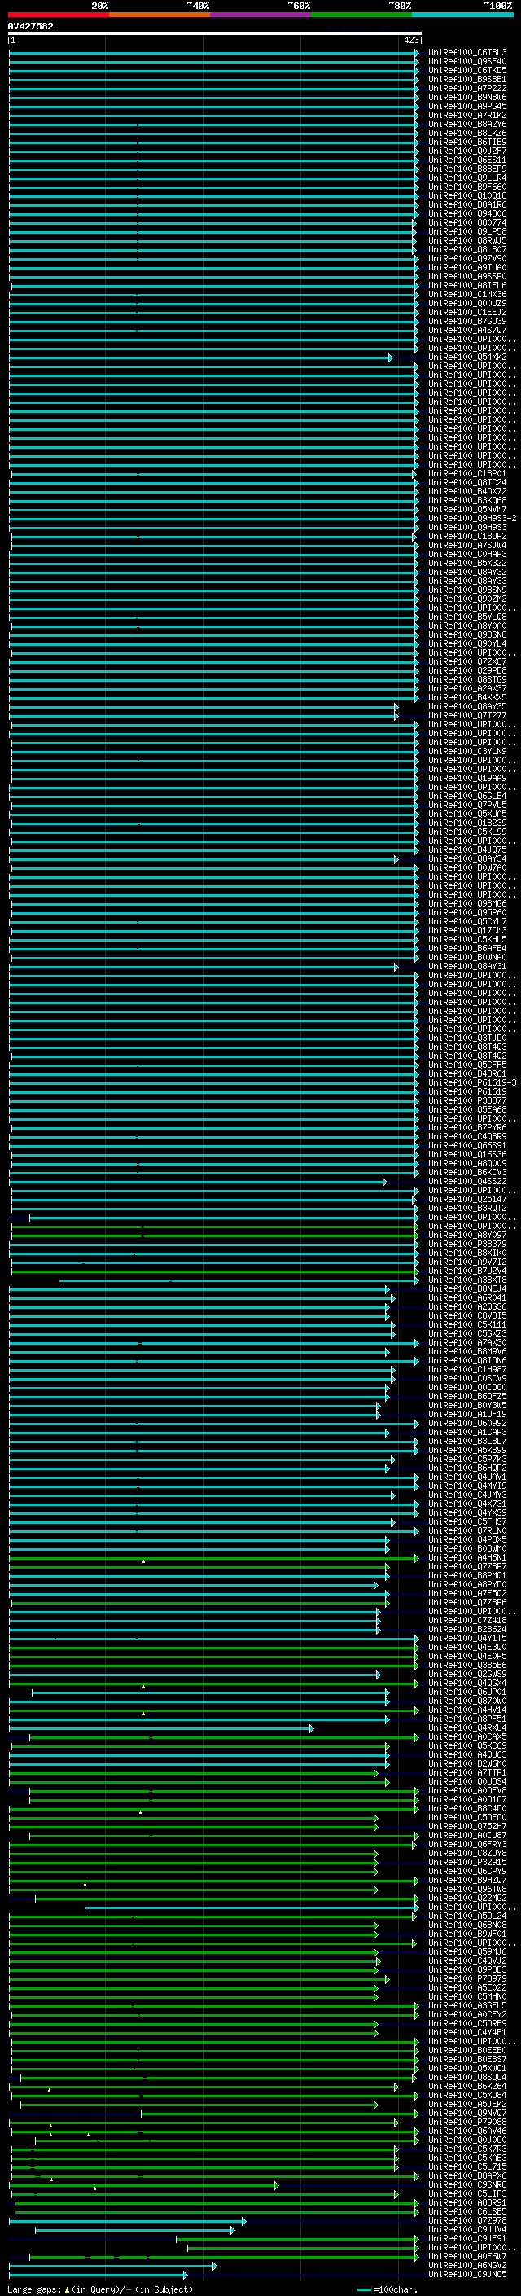The height and width of the screenshot is (2296, 521).
Task: Open the UniRef100_B0EEB0 hit
Action: coord(467,2051)
